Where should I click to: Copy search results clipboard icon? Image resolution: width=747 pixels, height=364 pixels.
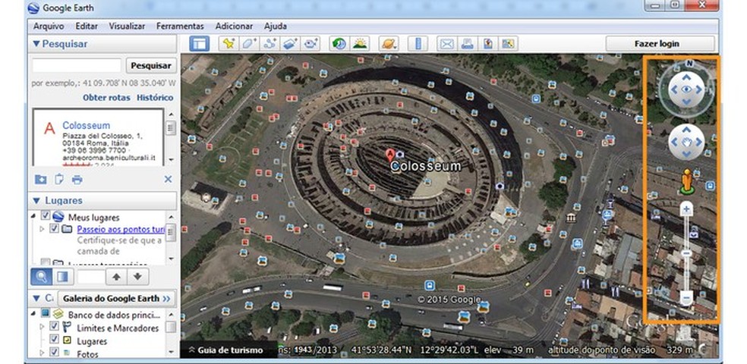(59, 180)
